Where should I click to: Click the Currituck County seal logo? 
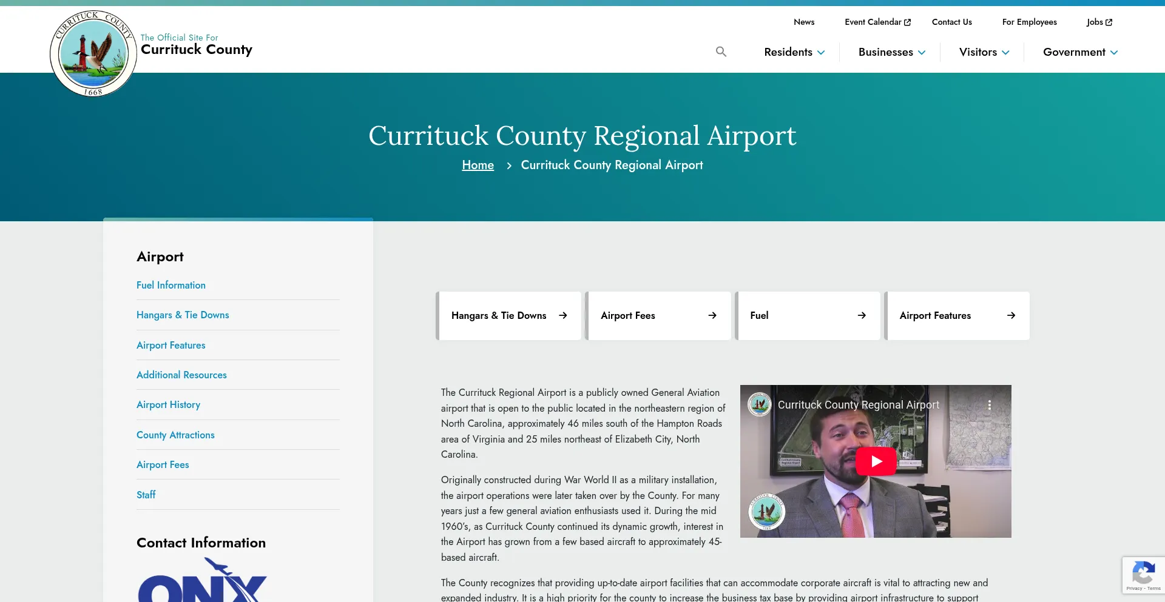point(93,53)
